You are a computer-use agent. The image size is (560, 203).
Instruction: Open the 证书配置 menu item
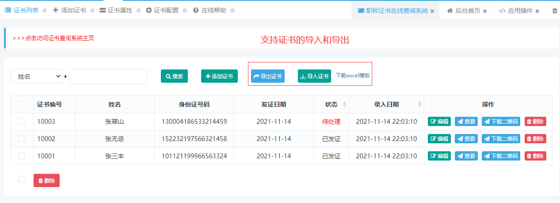click(x=162, y=10)
